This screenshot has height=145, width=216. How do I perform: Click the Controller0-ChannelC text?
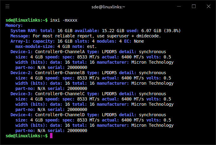pyautogui.click(x=60, y=94)
